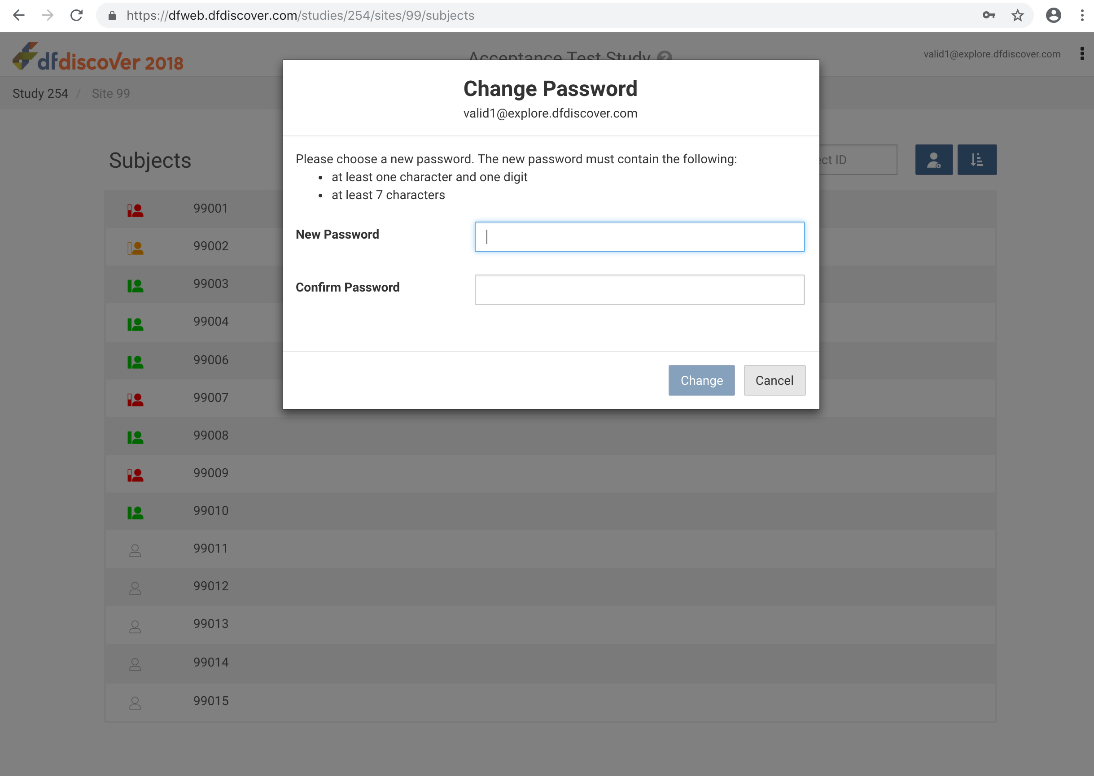The height and width of the screenshot is (776, 1094).
Task: Click the red status icon for 99001
Action: (x=135, y=210)
